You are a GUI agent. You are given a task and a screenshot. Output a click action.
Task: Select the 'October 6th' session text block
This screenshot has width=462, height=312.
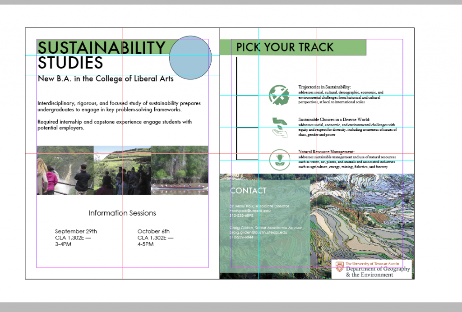point(155,238)
